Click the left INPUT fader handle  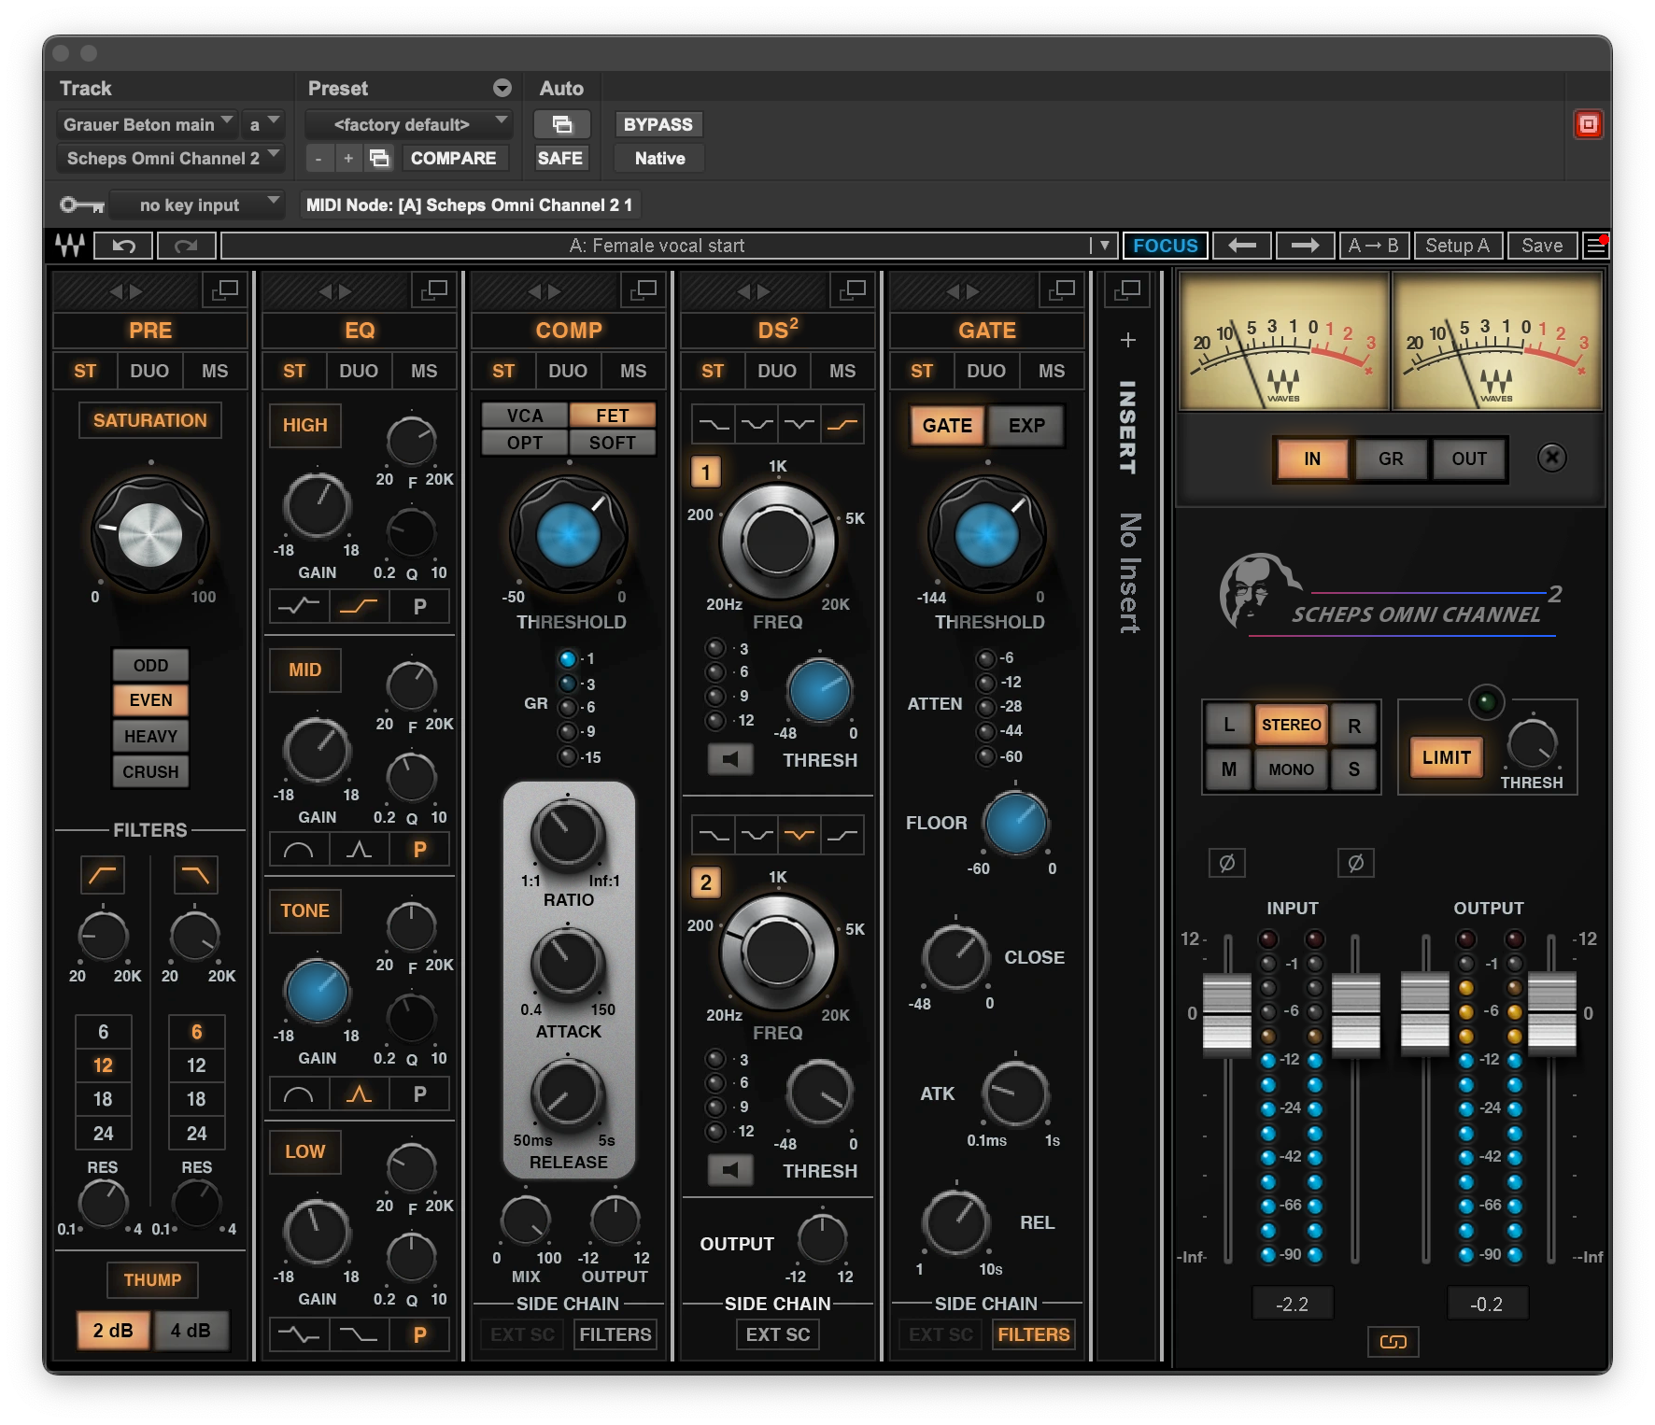[1226, 1013]
